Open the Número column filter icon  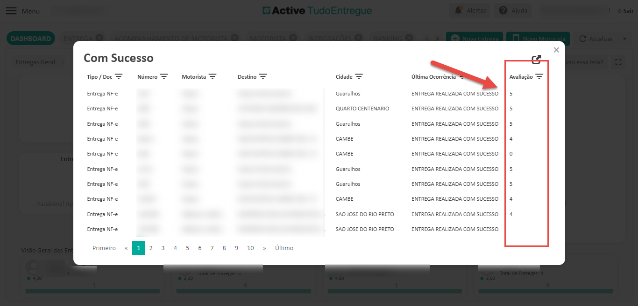coord(164,76)
